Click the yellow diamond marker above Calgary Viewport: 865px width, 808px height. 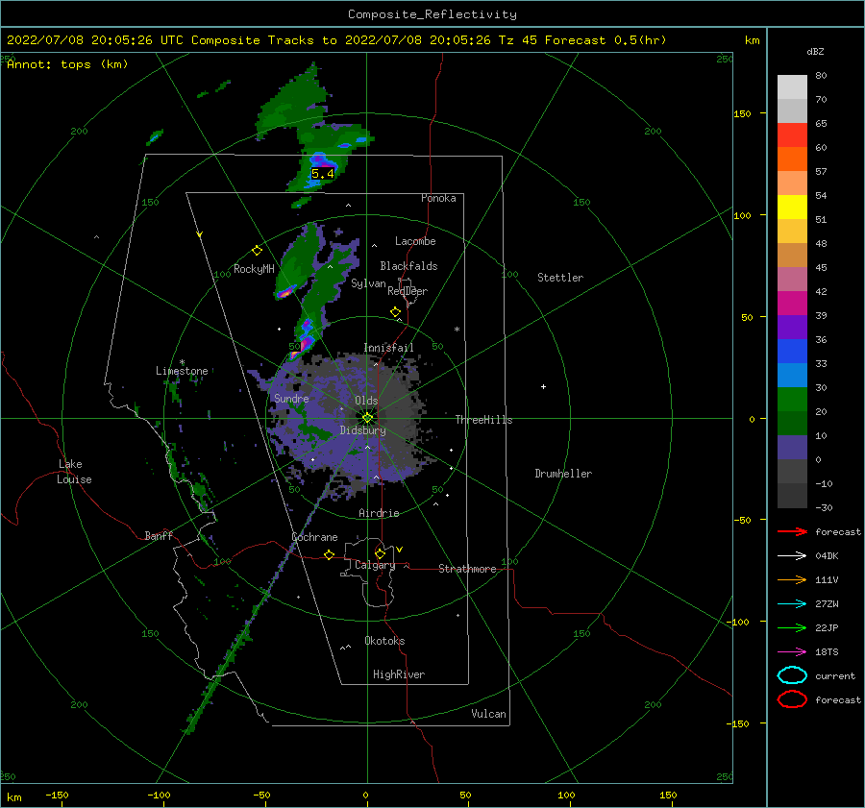coord(380,553)
